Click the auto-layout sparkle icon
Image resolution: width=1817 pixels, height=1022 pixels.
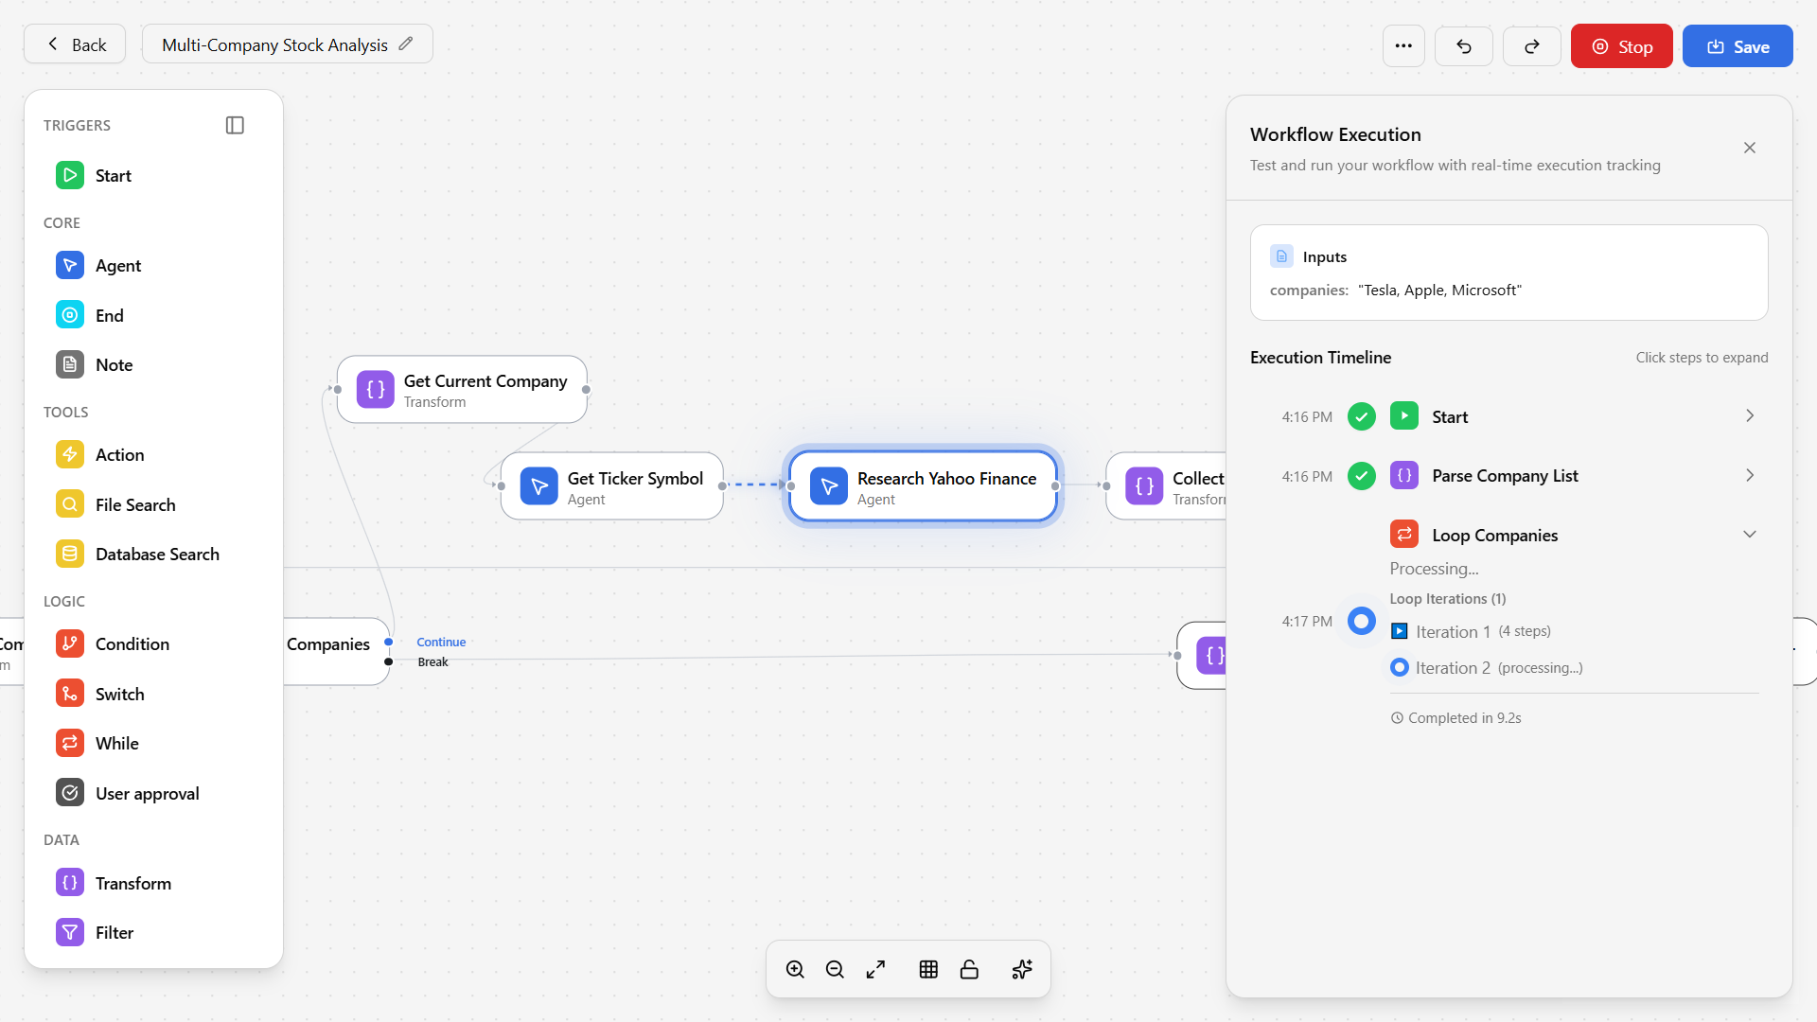(1022, 969)
